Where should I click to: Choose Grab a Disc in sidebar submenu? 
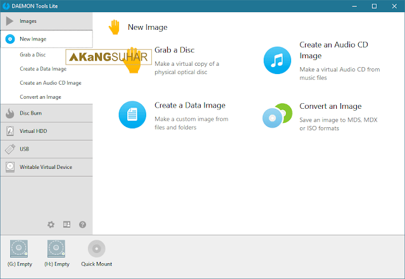[32, 55]
